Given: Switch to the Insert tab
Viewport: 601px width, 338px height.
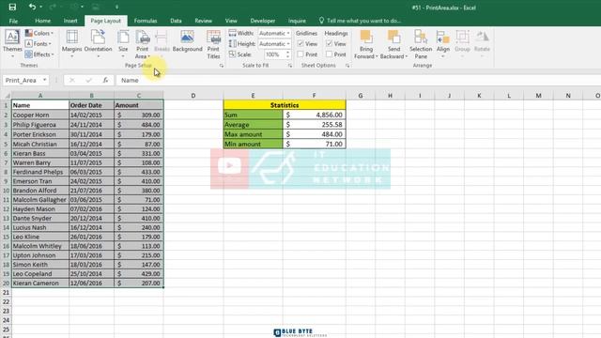Looking at the screenshot, I should tap(70, 21).
